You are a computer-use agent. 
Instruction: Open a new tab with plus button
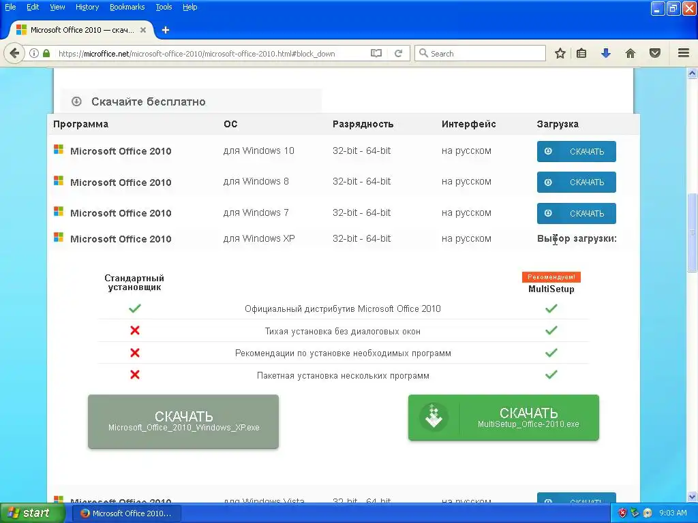(166, 30)
